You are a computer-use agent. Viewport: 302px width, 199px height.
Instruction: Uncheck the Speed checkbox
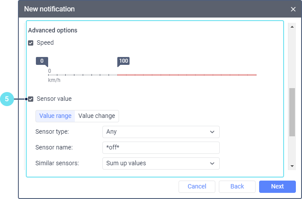tap(31, 43)
